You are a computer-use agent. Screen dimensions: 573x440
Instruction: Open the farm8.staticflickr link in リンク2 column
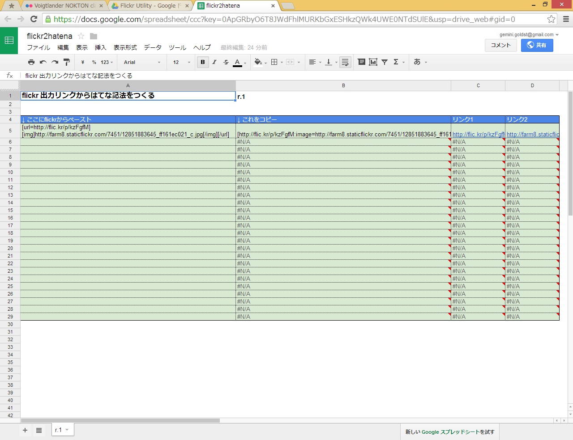pos(533,134)
